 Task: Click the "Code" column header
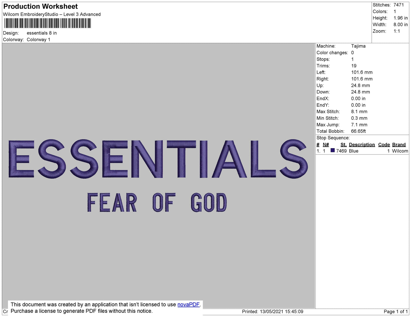click(384, 144)
